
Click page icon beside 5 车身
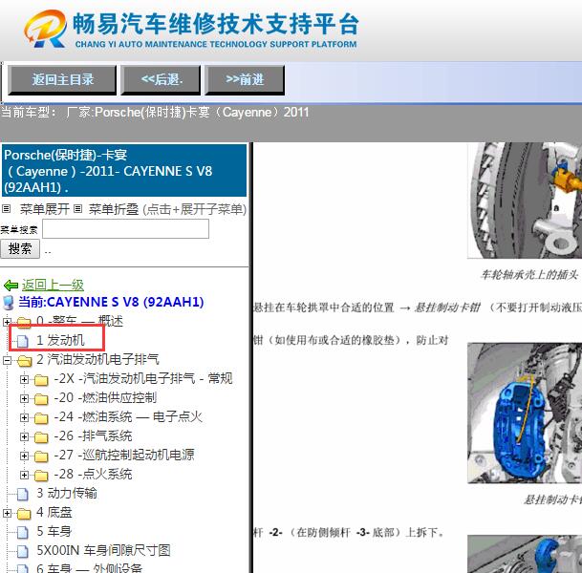[22, 532]
